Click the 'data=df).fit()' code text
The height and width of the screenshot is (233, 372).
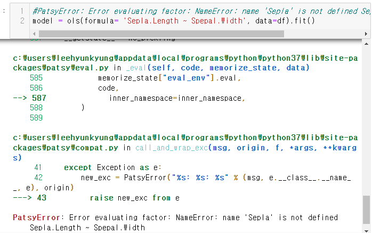pos(285,21)
